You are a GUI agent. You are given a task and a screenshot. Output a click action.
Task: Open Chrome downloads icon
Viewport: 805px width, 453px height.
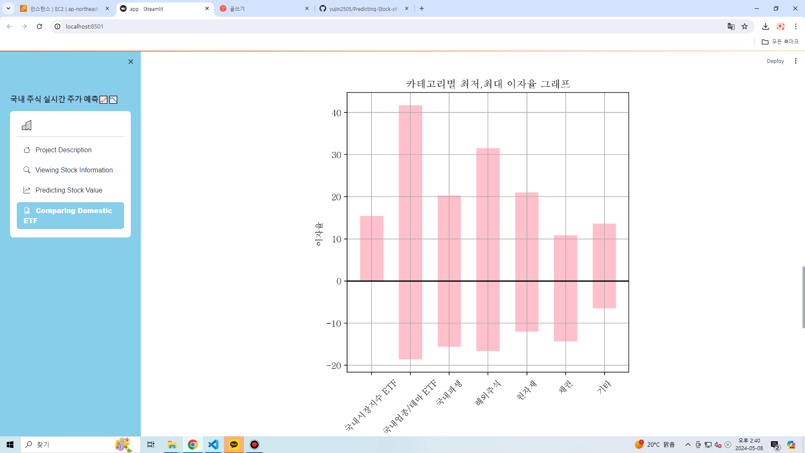tap(765, 26)
